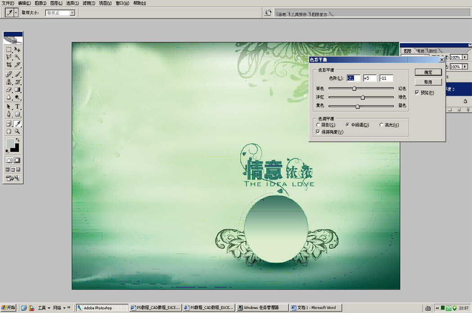This screenshot has width=472, height=313.
Task: Click the 确定 (OK) button
Action: click(x=428, y=72)
